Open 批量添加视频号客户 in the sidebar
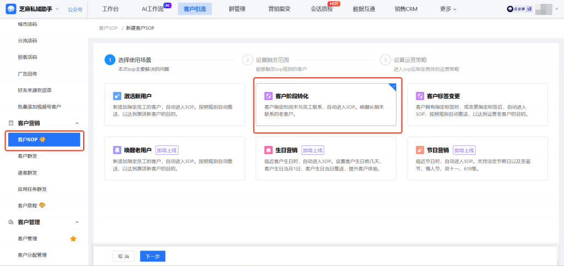The width and height of the screenshot is (564, 266). [x=39, y=106]
